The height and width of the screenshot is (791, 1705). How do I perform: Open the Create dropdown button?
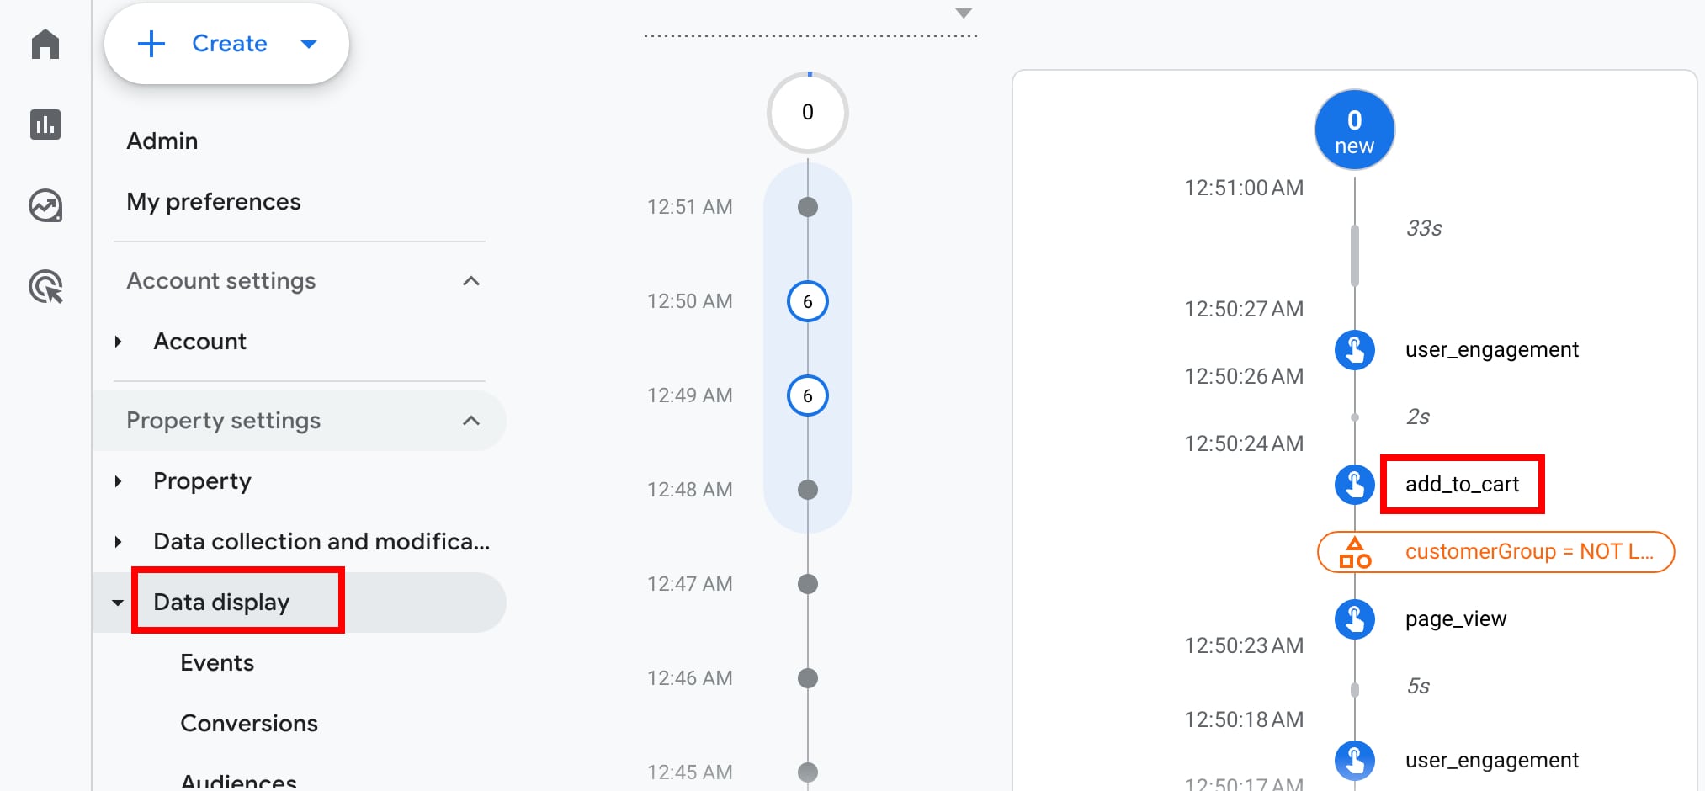pos(226,44)
